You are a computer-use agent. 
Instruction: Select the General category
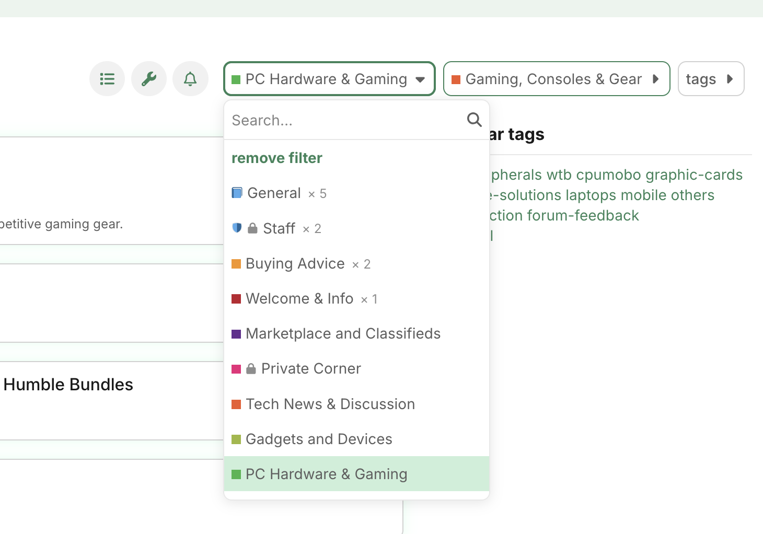pyautogui.click(x=356, y=193)
